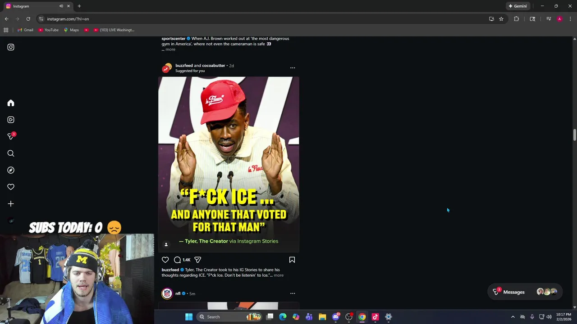Open the sidebar Search magnifier icon
577x324 pixels.
click(11, 153)
